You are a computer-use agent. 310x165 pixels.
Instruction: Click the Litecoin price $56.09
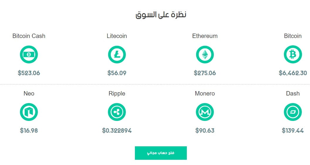pos(117,73)
